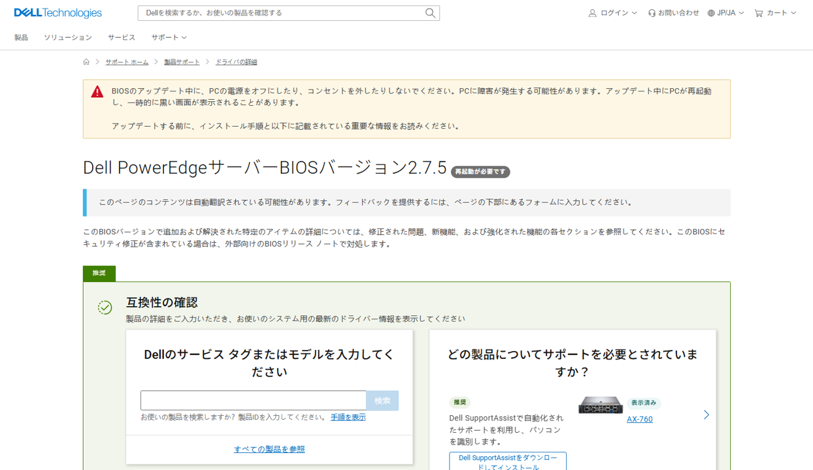Click the AX-760 product link

tap(639, 419)
